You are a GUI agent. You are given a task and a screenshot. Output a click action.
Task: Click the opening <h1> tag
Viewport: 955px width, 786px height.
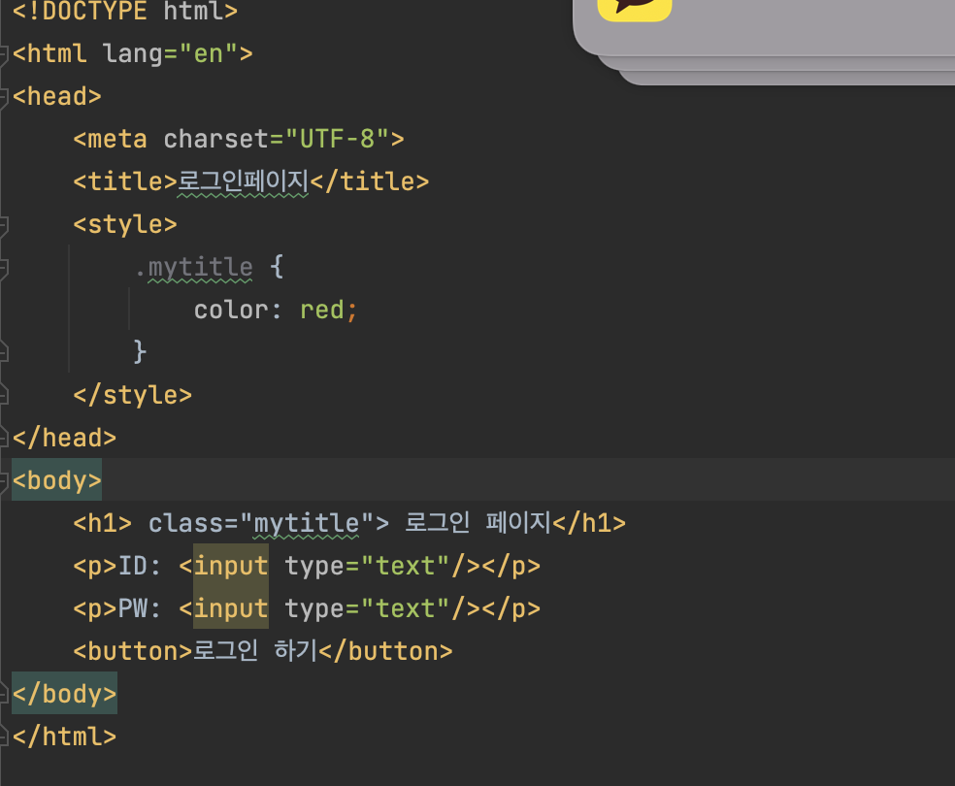102,523
